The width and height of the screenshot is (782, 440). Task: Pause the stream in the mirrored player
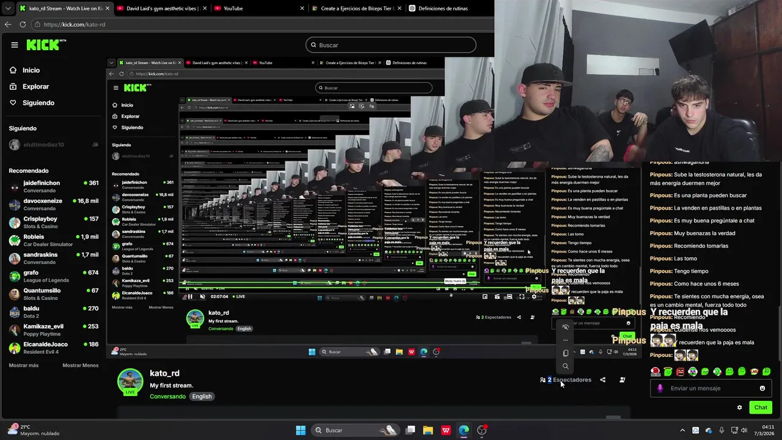190,297
